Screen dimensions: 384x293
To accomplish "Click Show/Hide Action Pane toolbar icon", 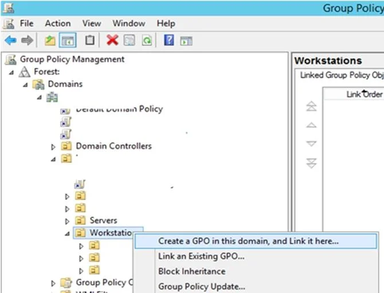I will click(x=186, y=41).
